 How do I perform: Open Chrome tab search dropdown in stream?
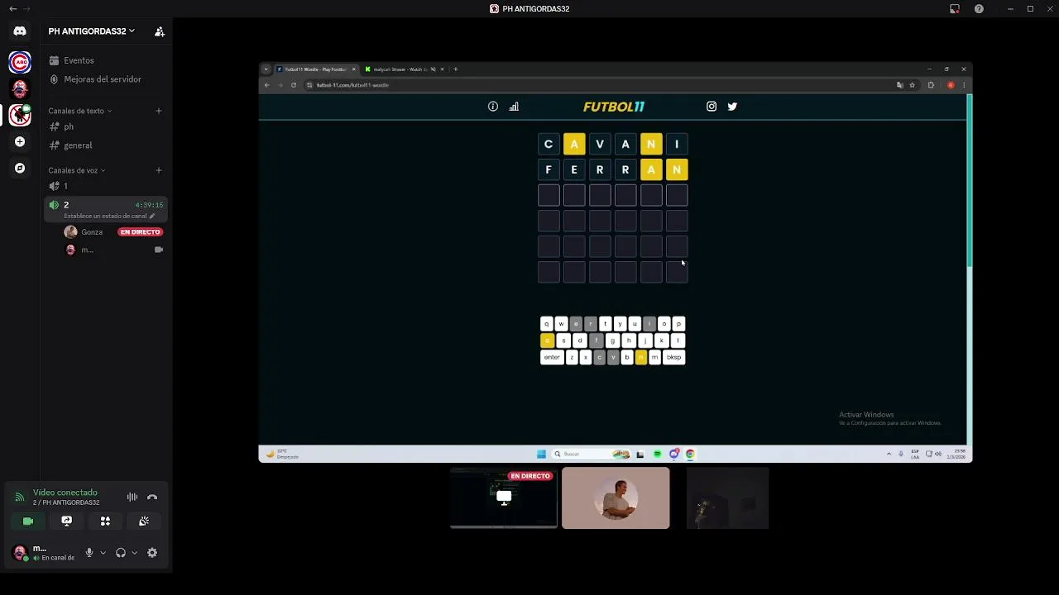266,69
